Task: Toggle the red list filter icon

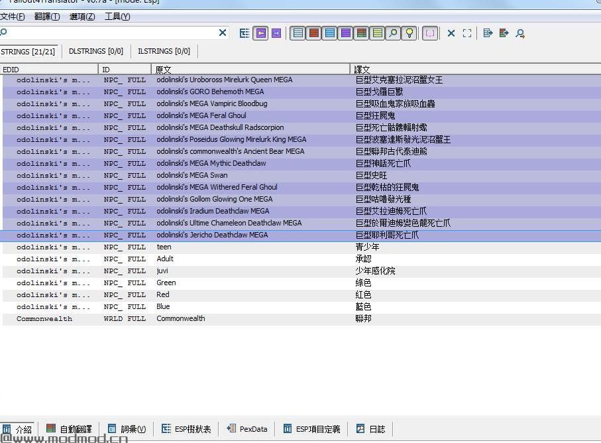Action: coord(314,33)
